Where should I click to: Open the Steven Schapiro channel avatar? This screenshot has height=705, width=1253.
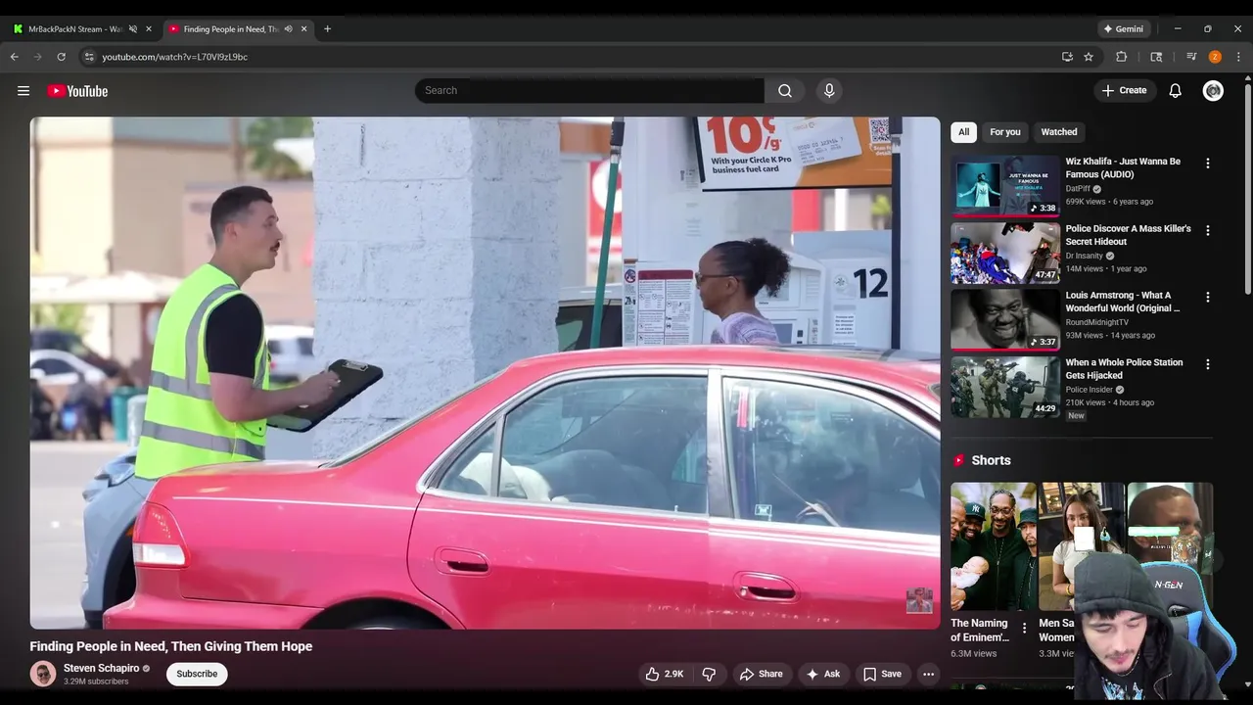43,674
